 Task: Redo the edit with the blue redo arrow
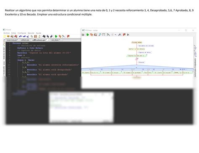click(x=24, y=36)
